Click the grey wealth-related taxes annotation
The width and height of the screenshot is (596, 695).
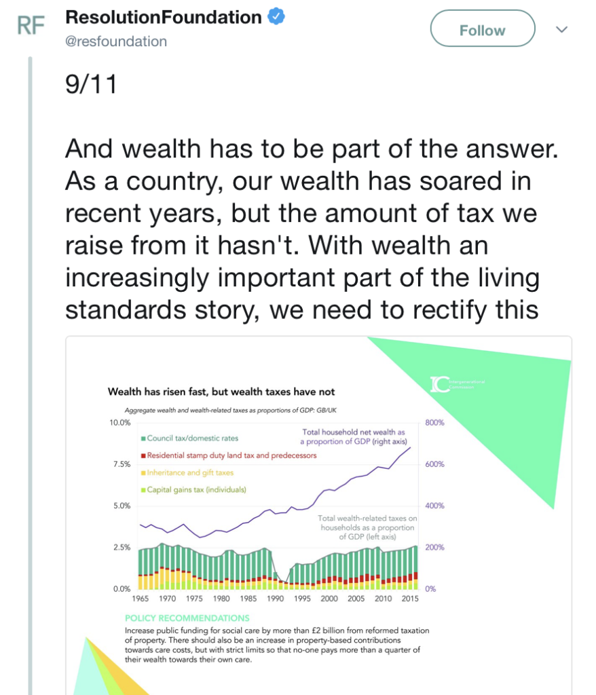point(367,527)
